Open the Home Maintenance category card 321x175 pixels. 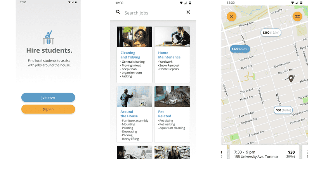(172, 55)
